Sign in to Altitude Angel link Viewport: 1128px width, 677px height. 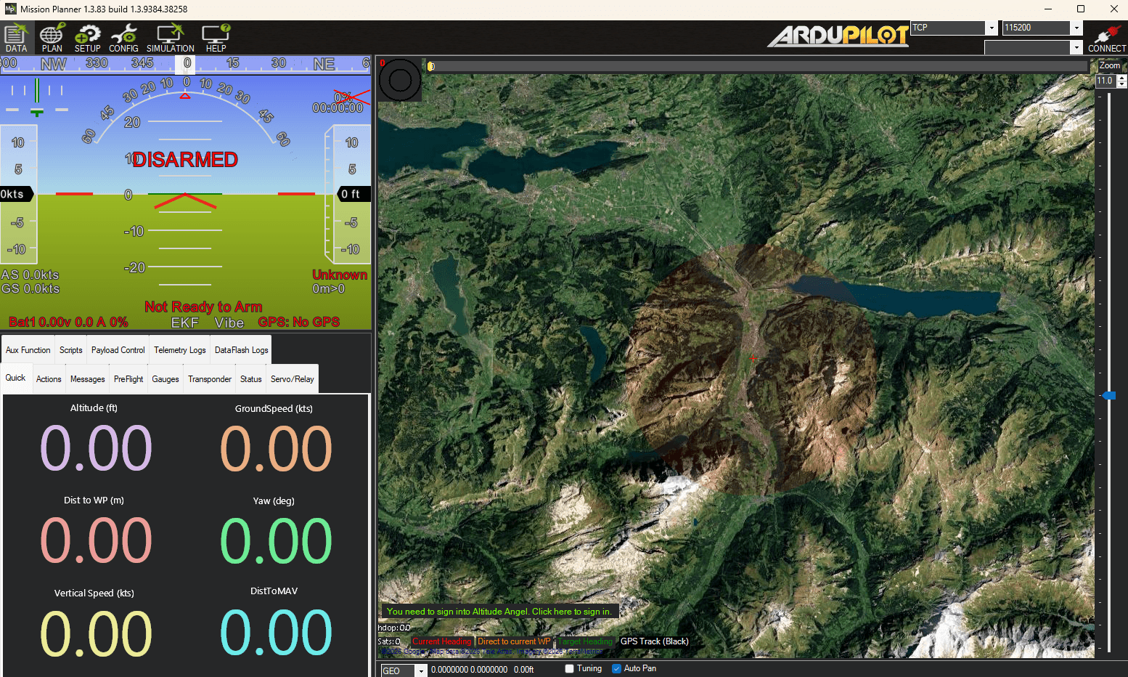click(x=499, y=611)
